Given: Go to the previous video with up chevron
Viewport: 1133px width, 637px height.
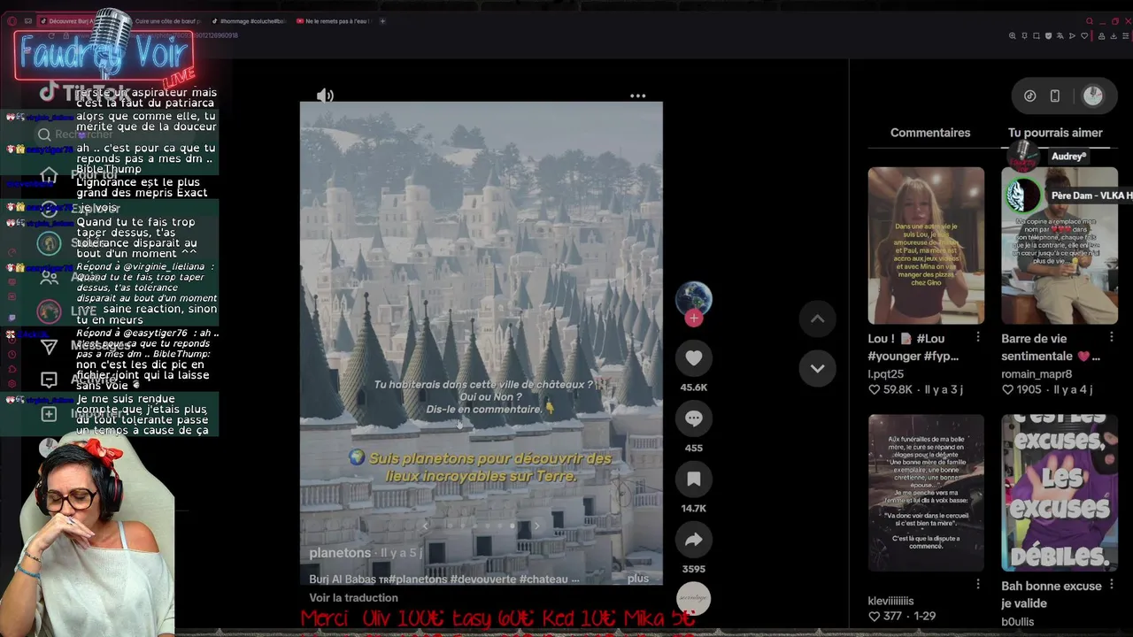Looking at the screenshot, I should 818,319.
